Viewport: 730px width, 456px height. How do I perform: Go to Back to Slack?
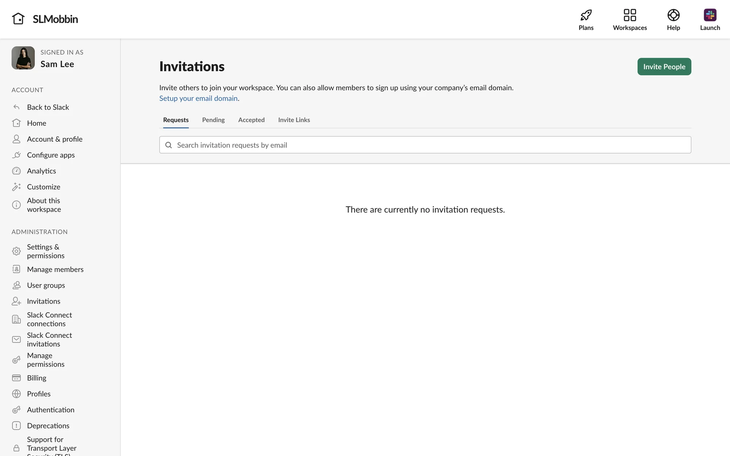pyautogui.click(x=48, y=108)
